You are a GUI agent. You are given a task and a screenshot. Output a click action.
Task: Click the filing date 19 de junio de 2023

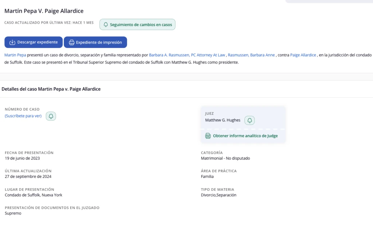[22, 158]
